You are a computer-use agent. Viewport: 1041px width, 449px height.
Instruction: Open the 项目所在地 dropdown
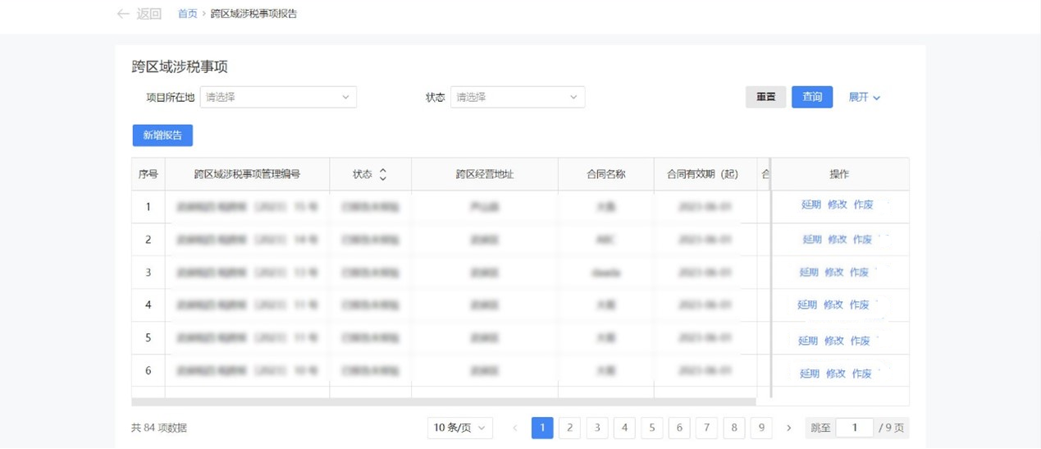278,97
